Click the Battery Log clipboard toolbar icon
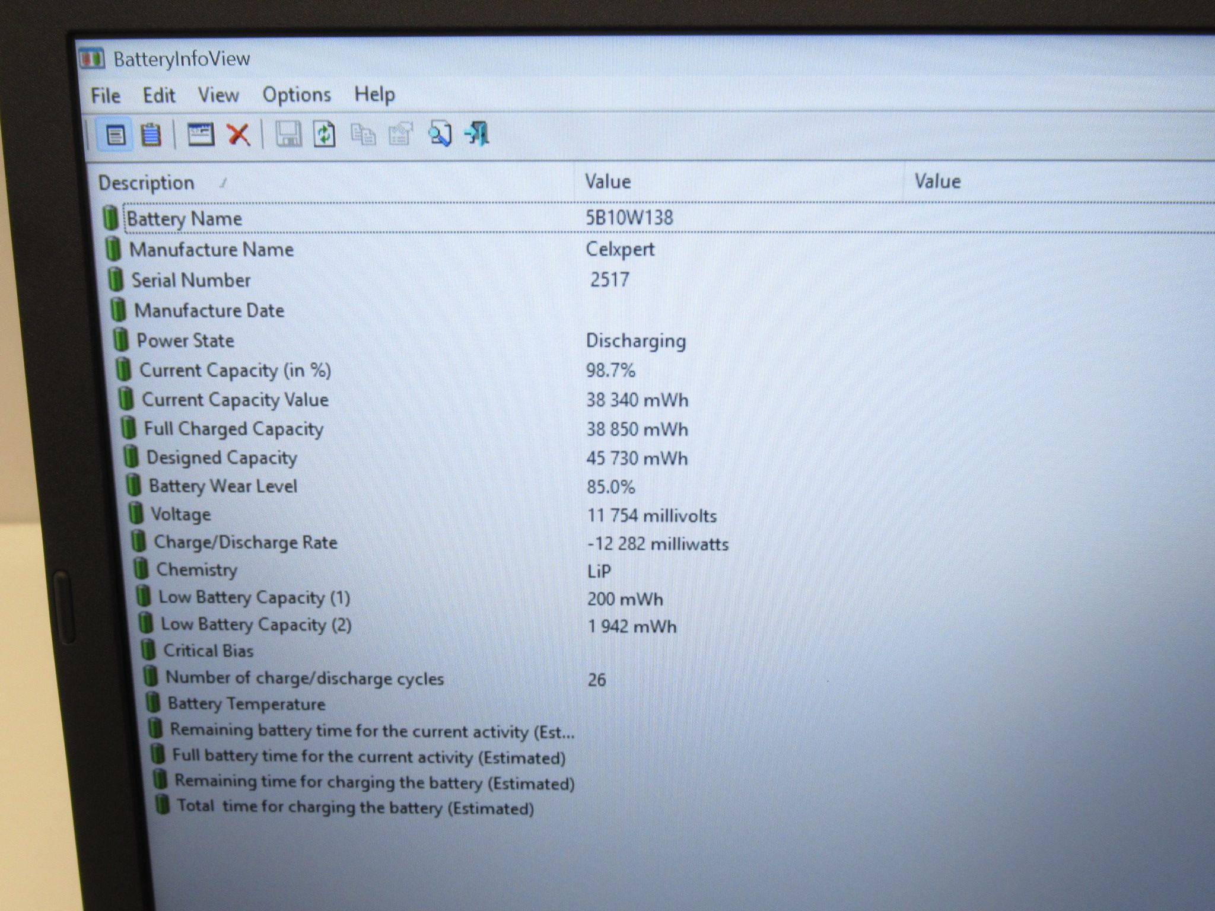 point(151,135)
